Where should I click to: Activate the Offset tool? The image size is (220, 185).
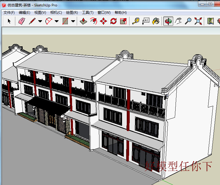94,21
